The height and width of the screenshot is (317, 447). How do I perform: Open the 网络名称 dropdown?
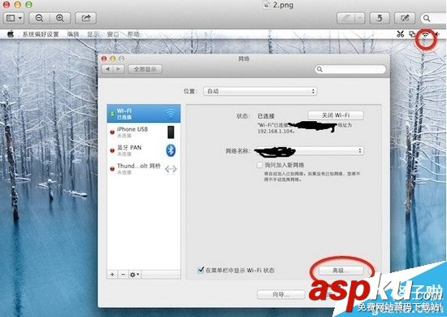tap(309, 150)
